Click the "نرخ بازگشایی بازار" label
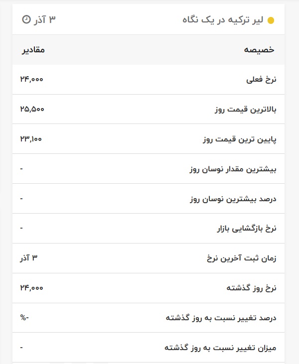 click(246, 229)
